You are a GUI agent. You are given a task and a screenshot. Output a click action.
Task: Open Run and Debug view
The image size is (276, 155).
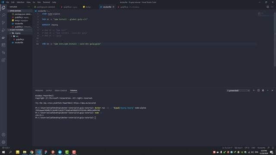click(x=3, y=30)
